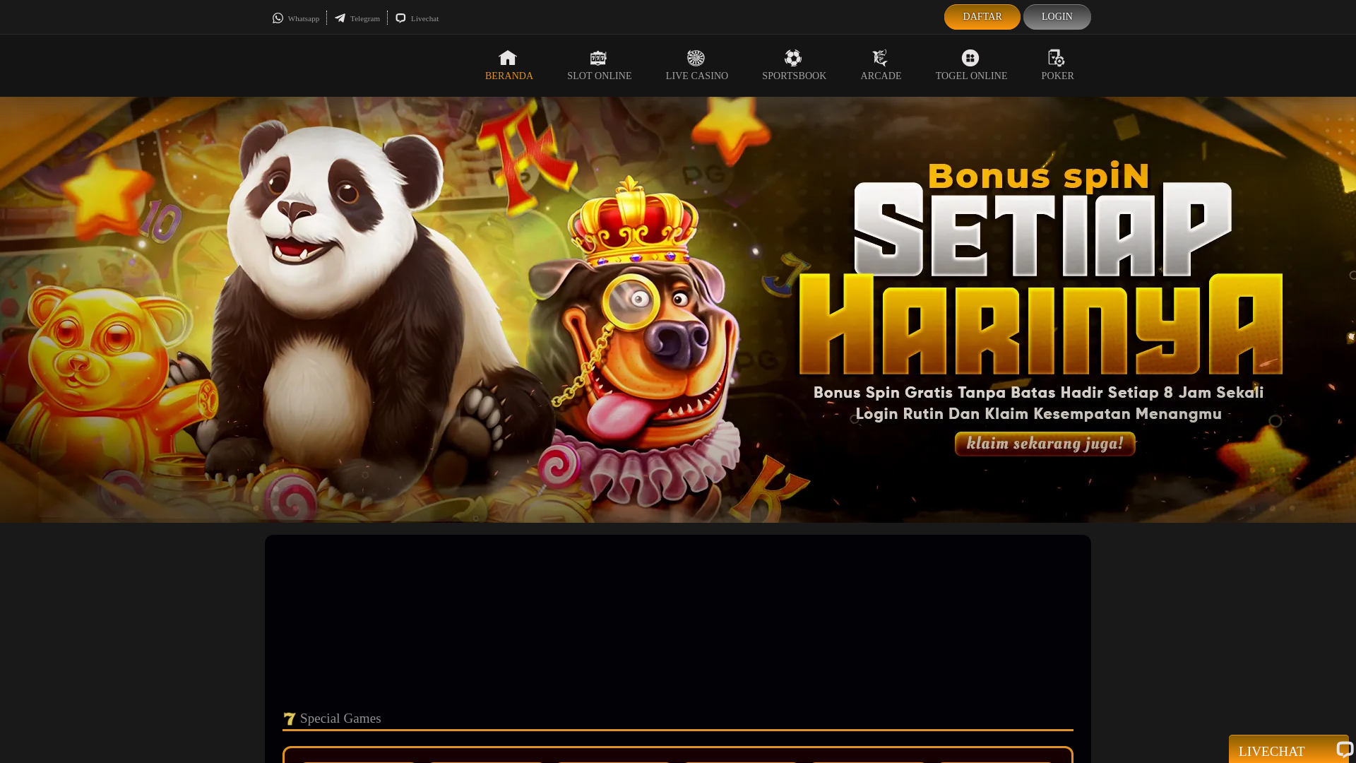Click the Whatsapp icon in top bar

278,18
